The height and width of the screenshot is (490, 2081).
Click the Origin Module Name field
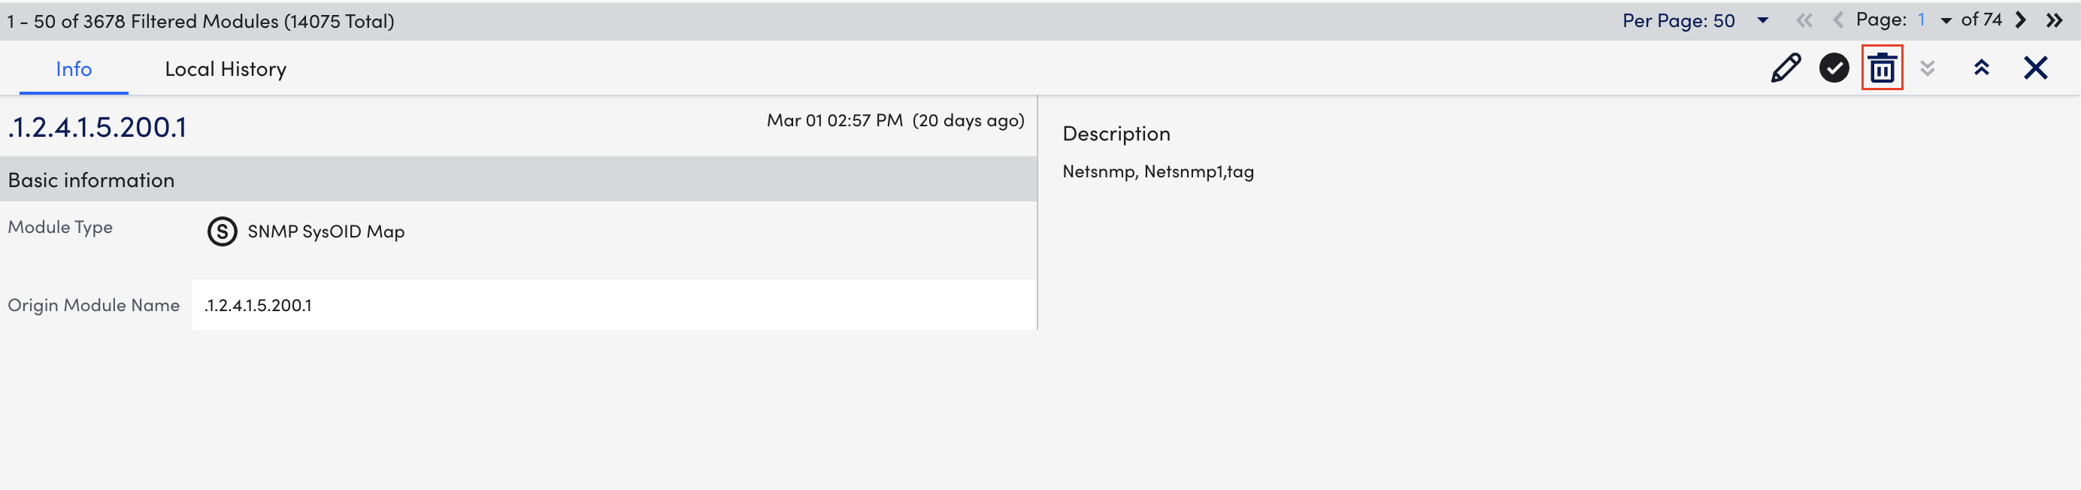614,305
